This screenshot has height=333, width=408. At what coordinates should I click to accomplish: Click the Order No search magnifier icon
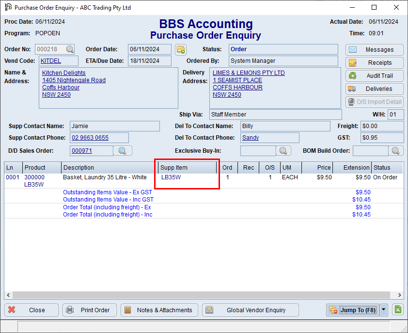(70, 49)
